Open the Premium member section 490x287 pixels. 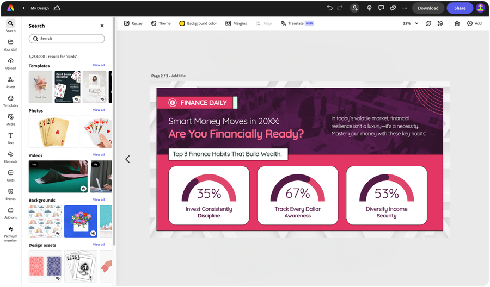(x=11, y=234)
